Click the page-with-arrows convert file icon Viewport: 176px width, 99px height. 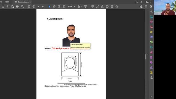[13, 7]
